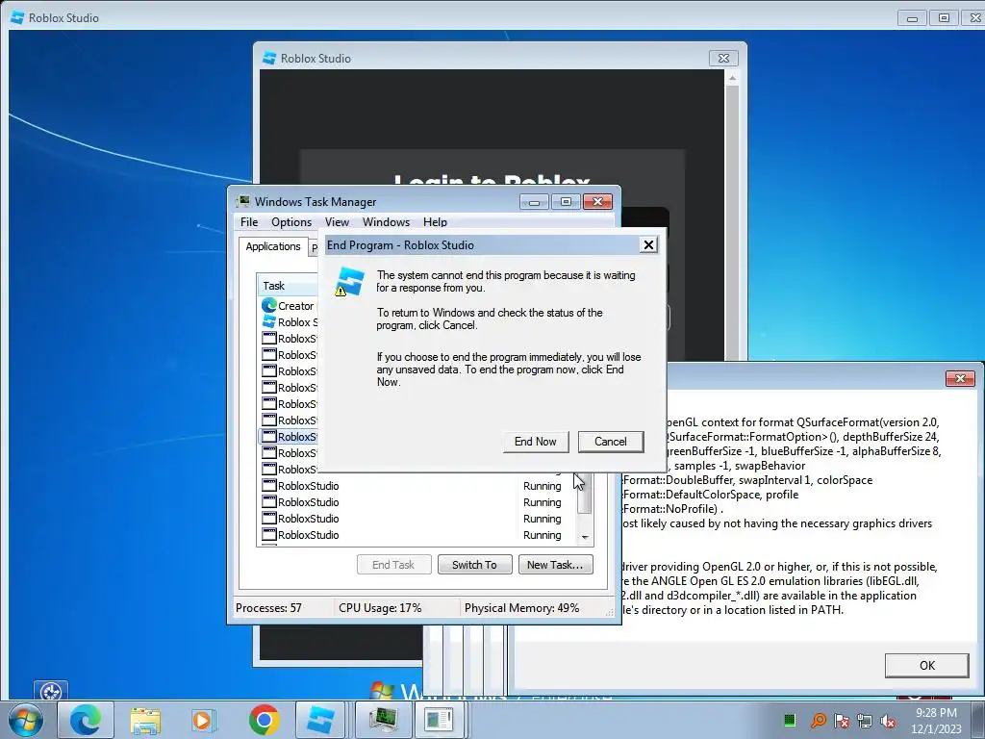The width and height of the screenshot is (985, 739).
Task: Open Windows Explorer from the taskbar
Action: coord(145,720)
